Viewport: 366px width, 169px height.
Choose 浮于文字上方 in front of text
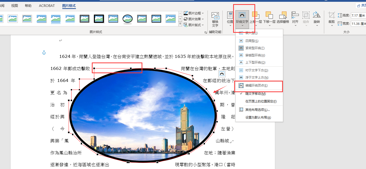(259, 77)
